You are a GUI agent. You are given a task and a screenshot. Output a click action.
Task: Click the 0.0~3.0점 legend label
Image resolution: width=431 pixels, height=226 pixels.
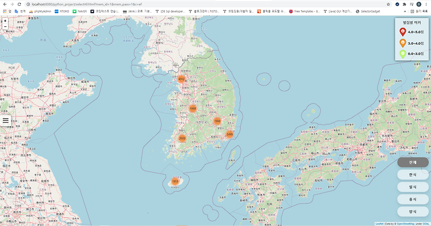click(416, 54)
